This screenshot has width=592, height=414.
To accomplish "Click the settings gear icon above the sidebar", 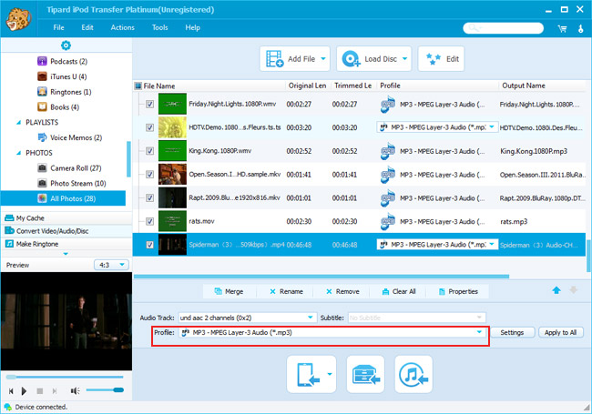I will 66,45.
